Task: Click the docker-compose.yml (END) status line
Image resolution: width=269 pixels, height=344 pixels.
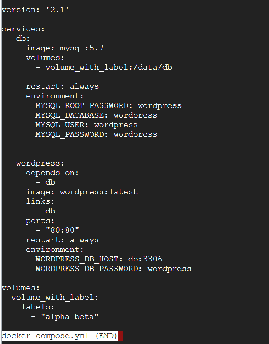Action: click(60, 336)
